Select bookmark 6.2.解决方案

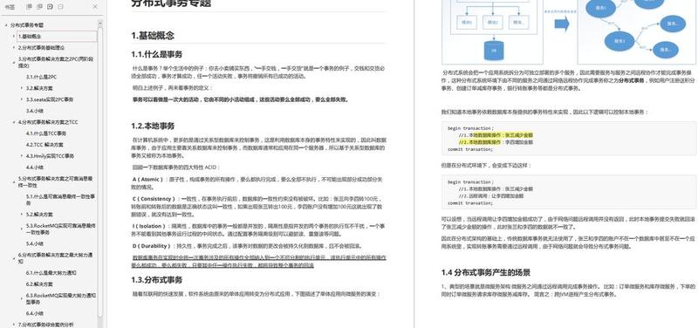pos(39,284)
